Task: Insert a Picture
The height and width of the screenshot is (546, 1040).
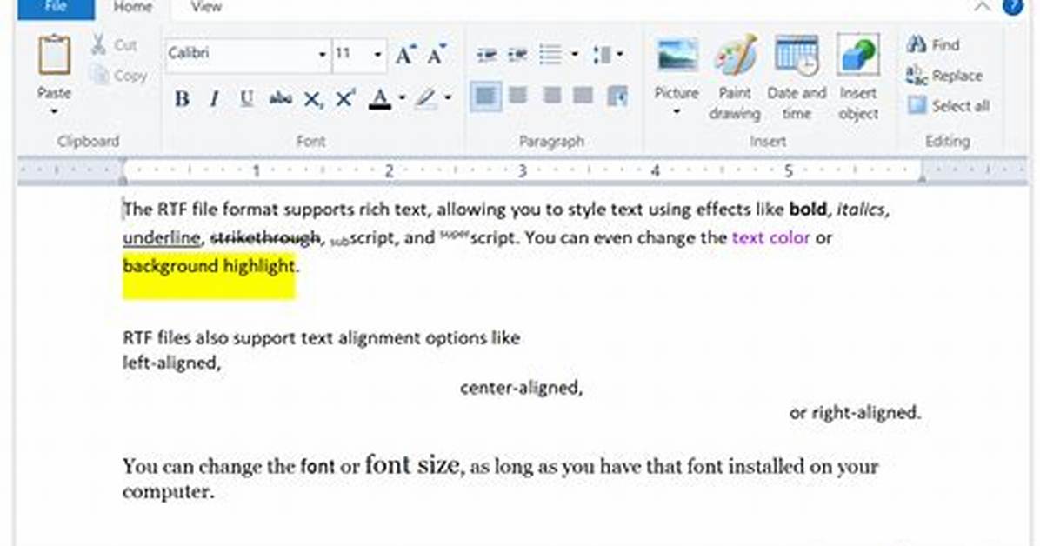Action: (x=677, y=66)
